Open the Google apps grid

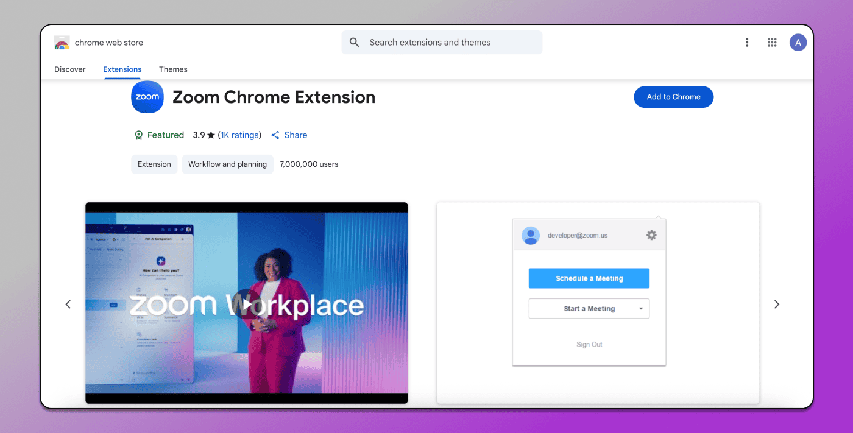772,43
